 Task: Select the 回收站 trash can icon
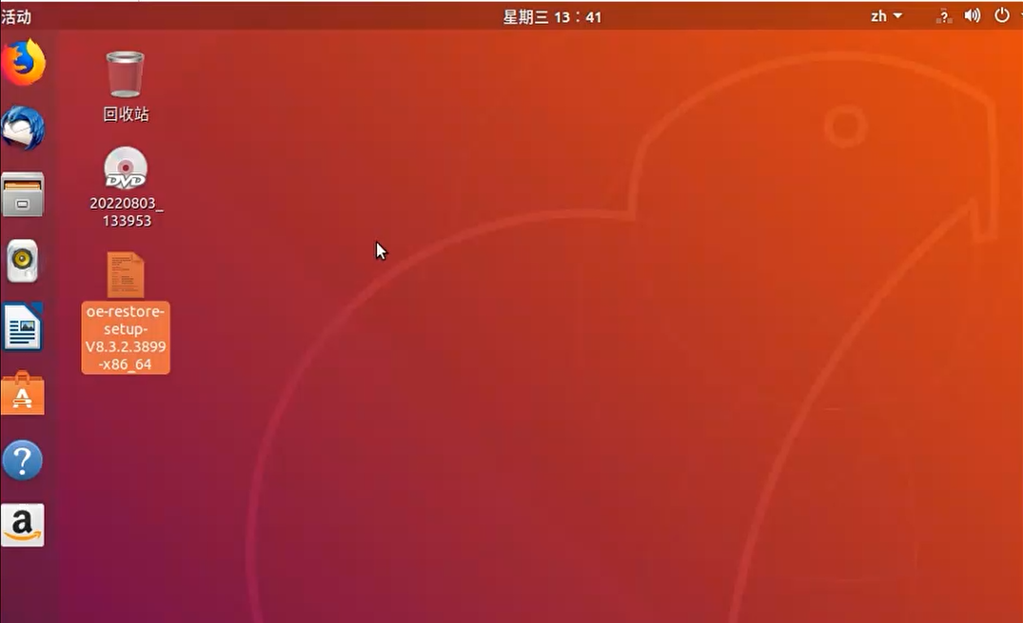click(126, 75)
